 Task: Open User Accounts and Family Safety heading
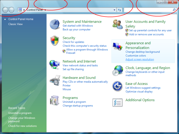coord(145,24)
